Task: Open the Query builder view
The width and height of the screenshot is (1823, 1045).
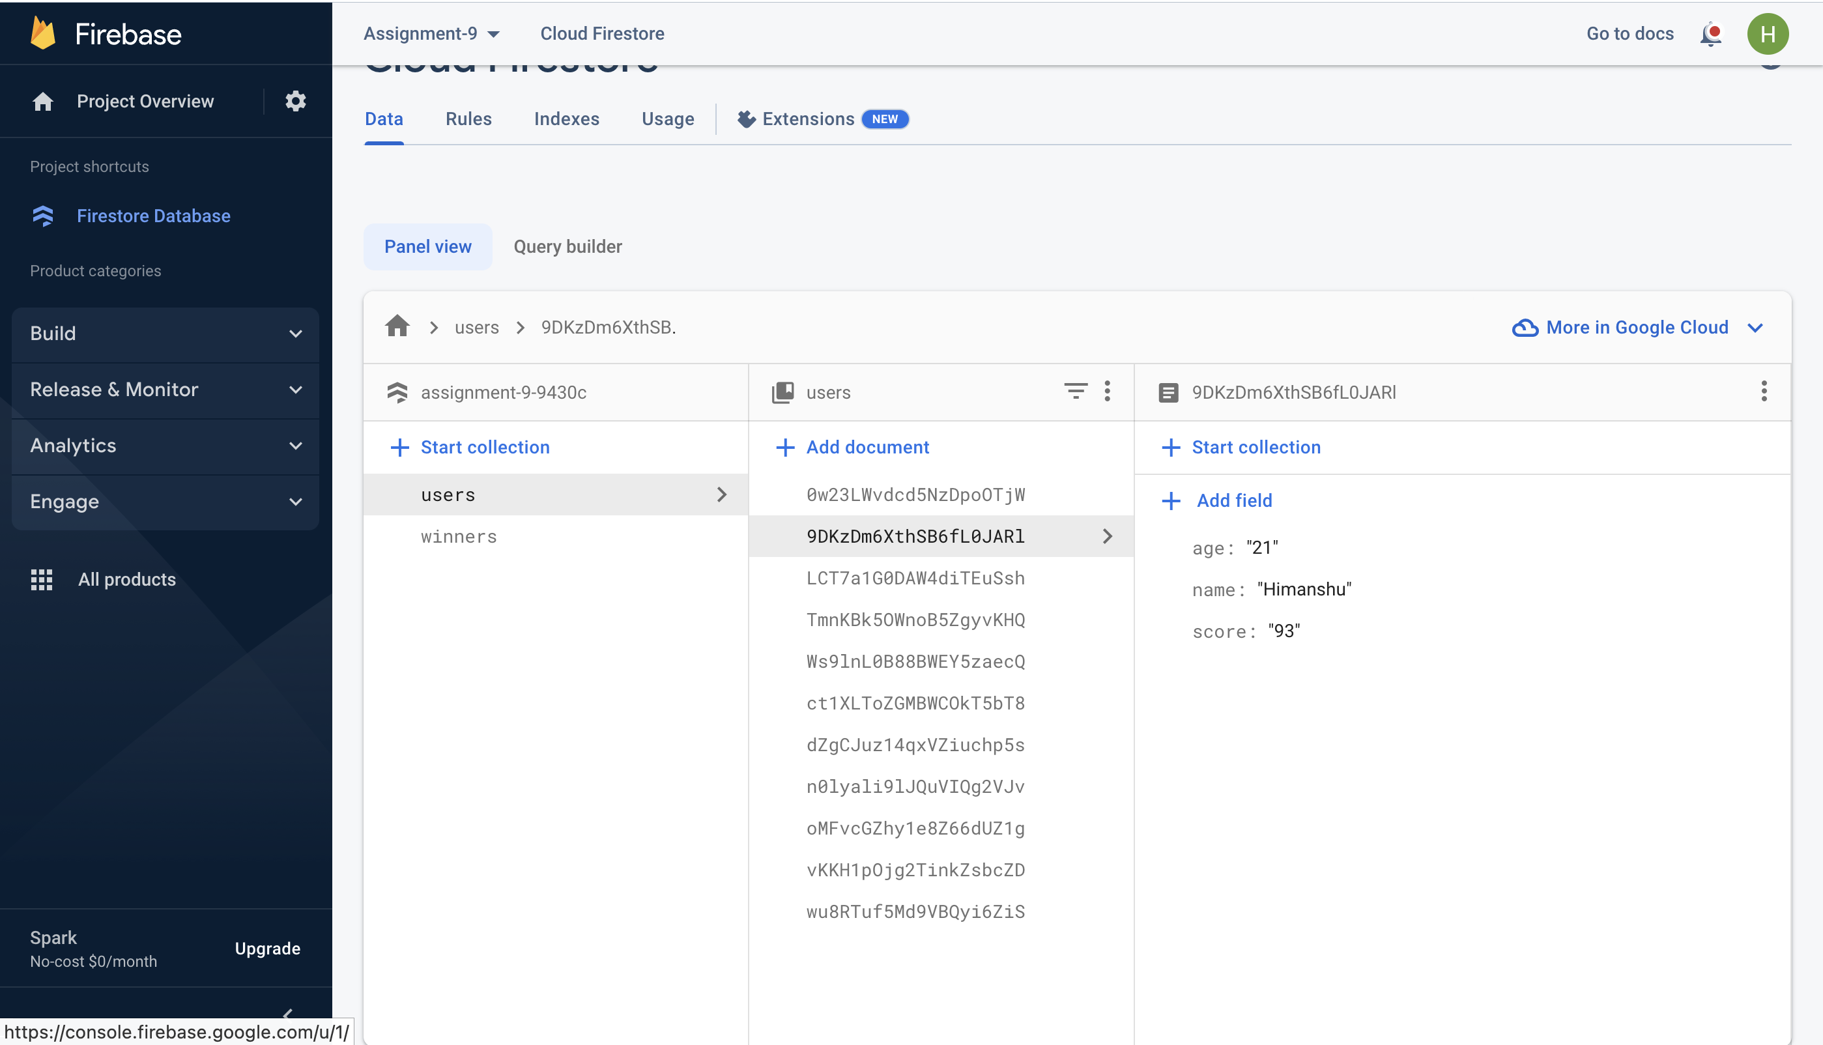Action: tap(567, 247)
